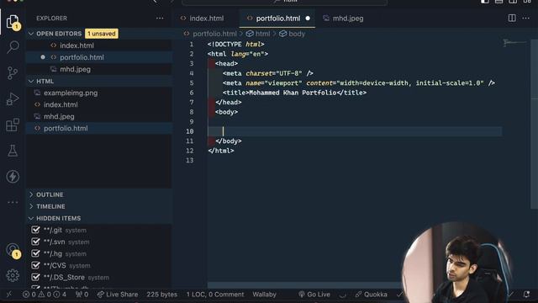Start Live Share session
This screenshot has height=303, width=538.
pos(118,295)
